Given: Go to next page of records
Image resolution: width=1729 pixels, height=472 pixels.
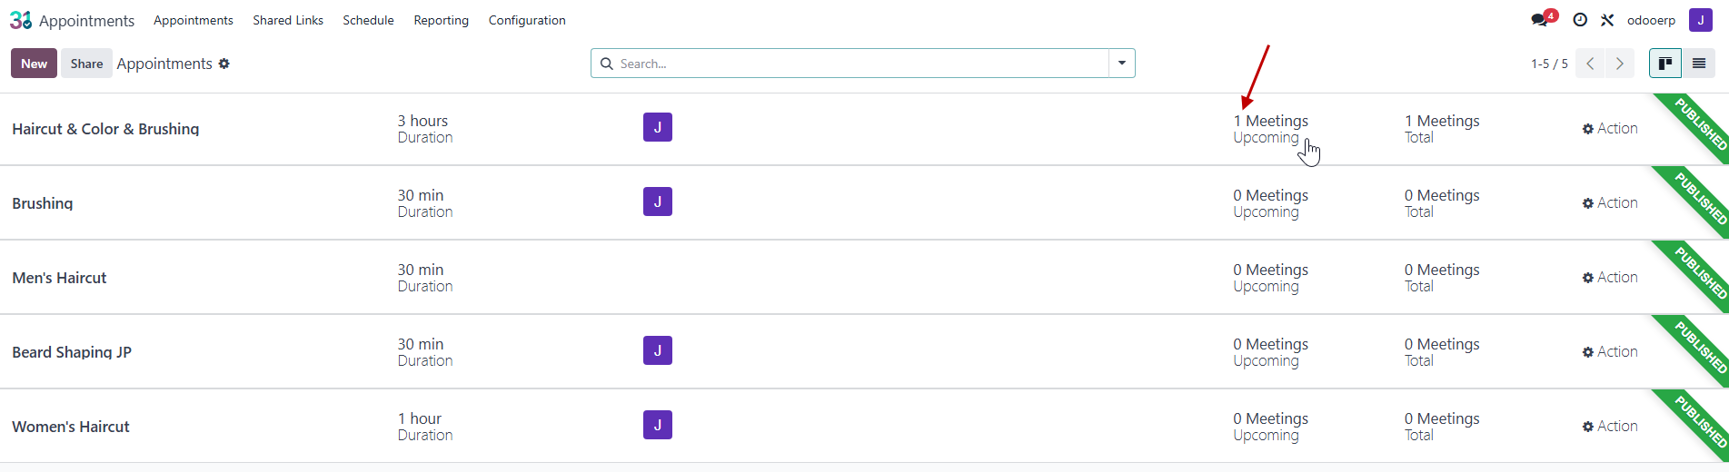Looking at the screenshot, I should (x=1619, y=64).
